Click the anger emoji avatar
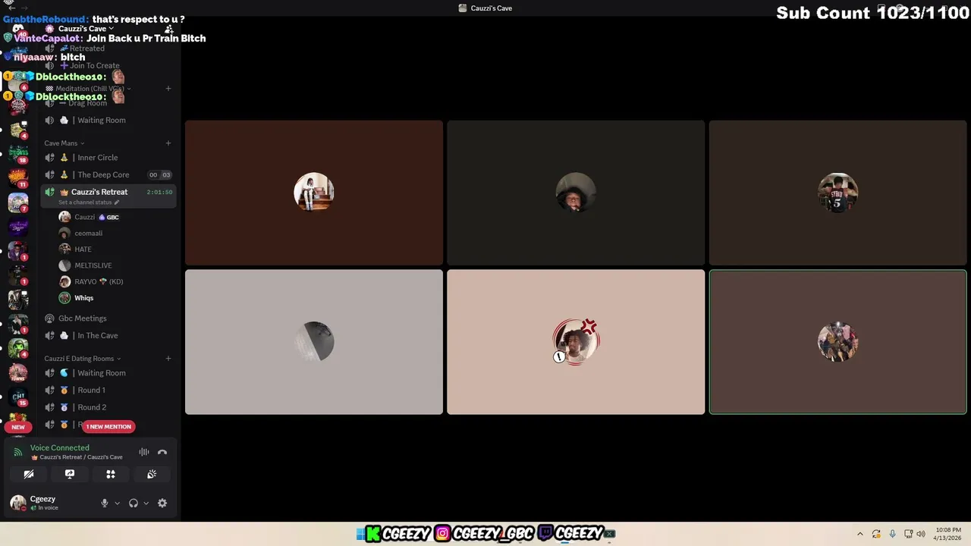 tap(576, 342)
